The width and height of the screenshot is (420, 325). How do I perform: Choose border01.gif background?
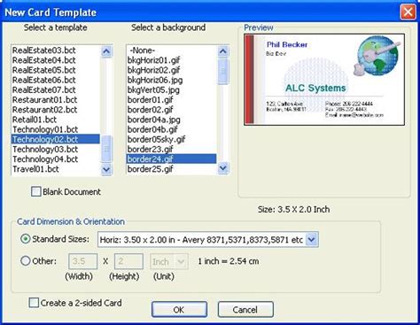coord(171,100)
